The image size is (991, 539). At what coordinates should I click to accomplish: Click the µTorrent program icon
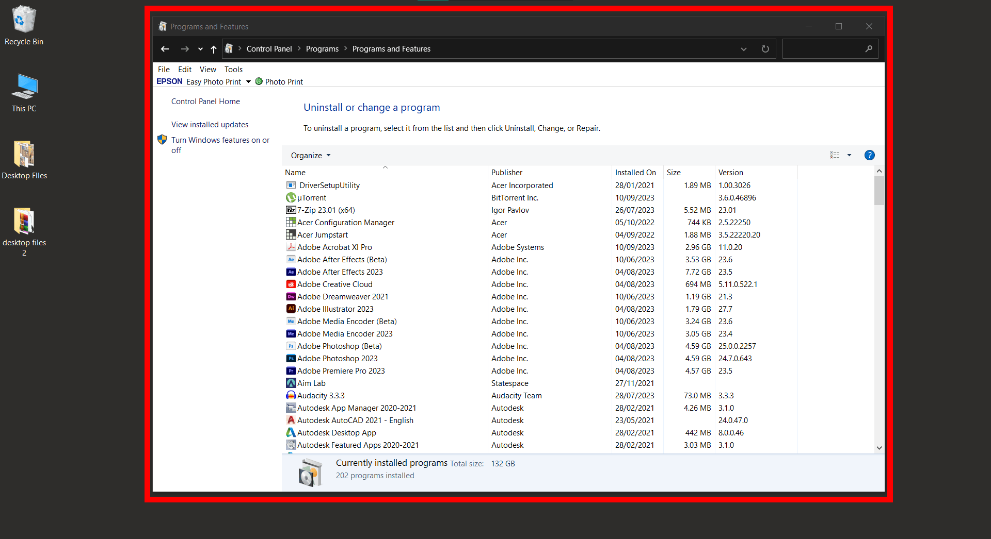pyautogui.click(x=292, y=197)
